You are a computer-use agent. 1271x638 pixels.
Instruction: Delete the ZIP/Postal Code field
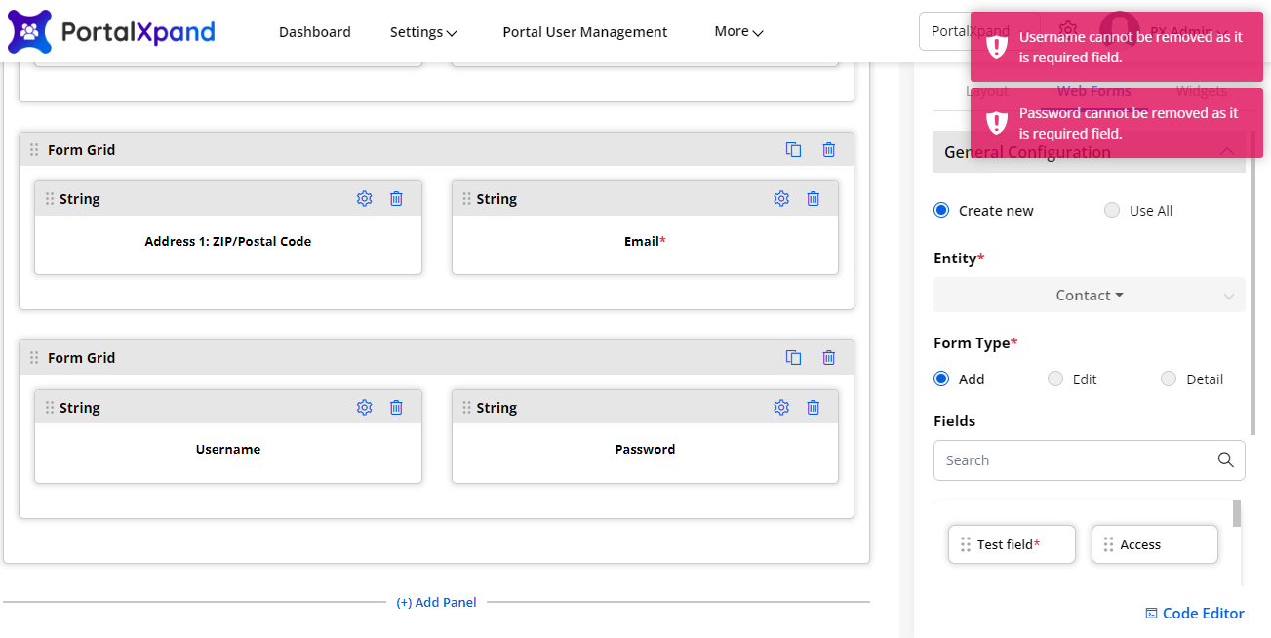tap(396, 199)
